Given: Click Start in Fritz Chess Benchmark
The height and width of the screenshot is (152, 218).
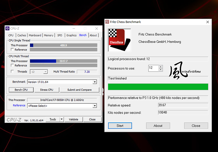Looking at the screenshot, I should pyautogui.click(x=120, y=126).
